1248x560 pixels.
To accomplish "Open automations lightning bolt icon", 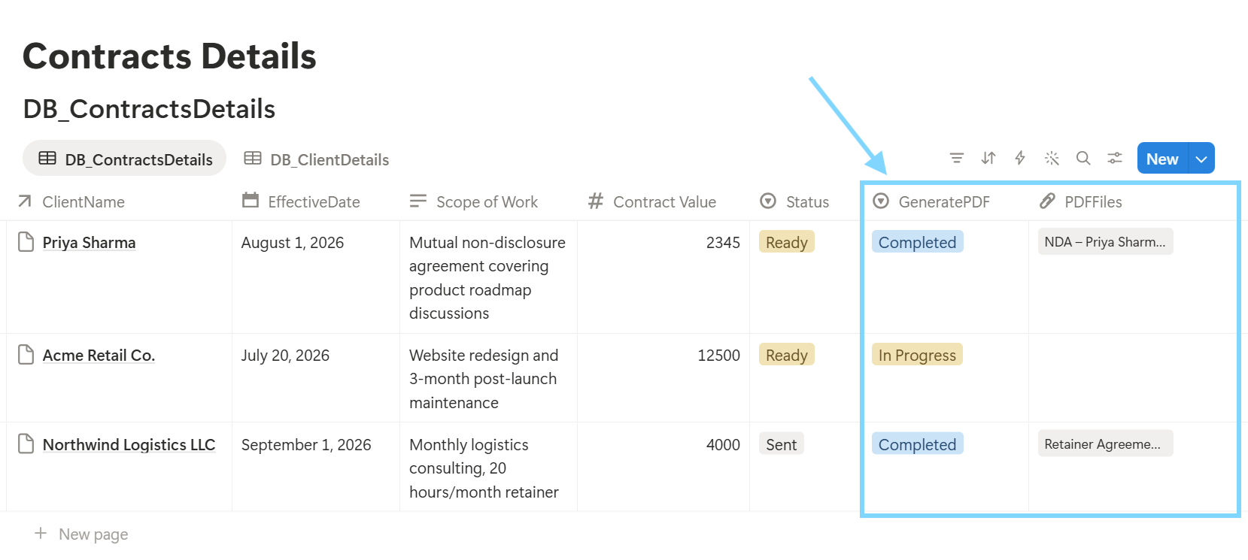I will click(1020, 158).
